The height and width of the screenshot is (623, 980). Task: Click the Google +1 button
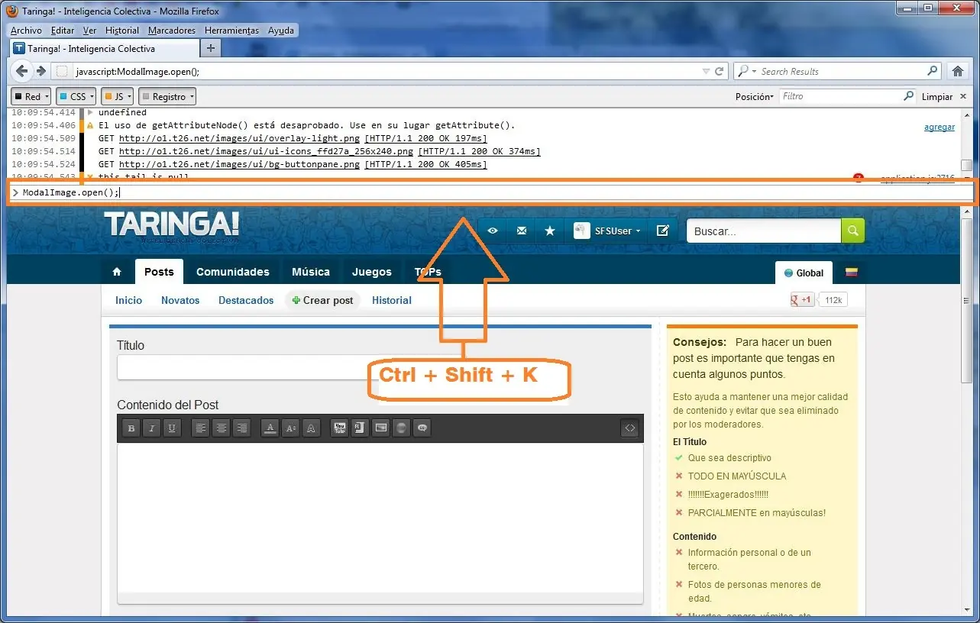tap(802, 300)
